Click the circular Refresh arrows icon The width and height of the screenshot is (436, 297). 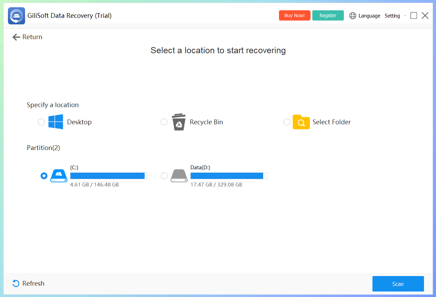[16, 284]
